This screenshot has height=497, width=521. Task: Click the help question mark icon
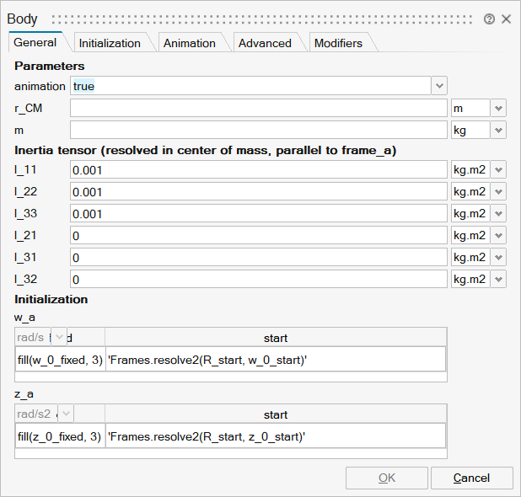tap(489, 19)
